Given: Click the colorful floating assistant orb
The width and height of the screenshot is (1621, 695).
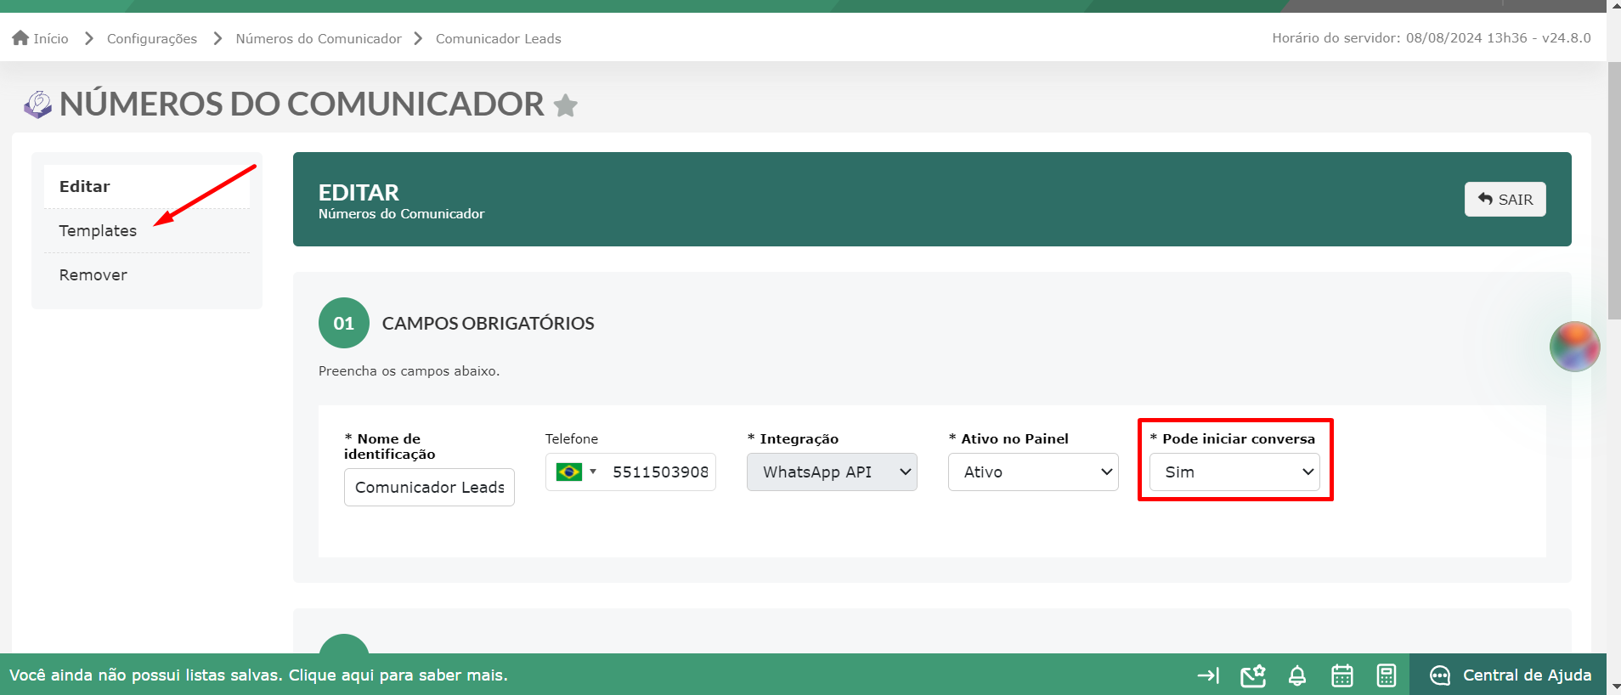Looking at the screenshot, I should 1574,347.
